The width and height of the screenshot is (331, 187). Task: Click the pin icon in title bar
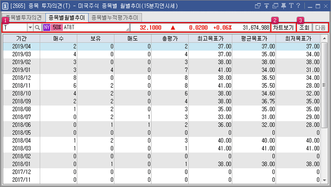tap(284, 6)
